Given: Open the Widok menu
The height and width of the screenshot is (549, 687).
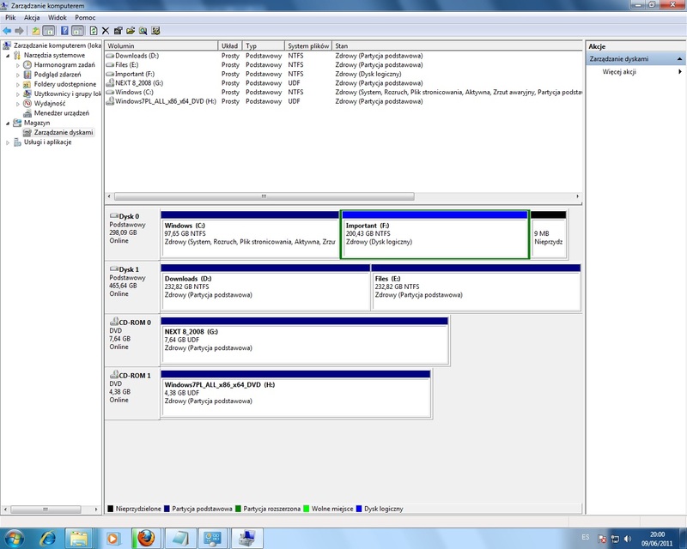Looking at the screenshot, I should [58, 17].
